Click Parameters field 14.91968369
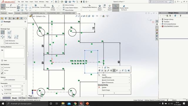Screen dimensions: 188x106 coord(12,90)
